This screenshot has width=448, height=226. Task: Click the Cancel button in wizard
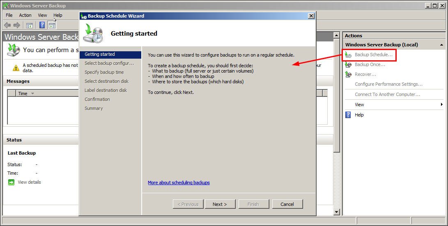pyautogui.click(x=287, y=204)
